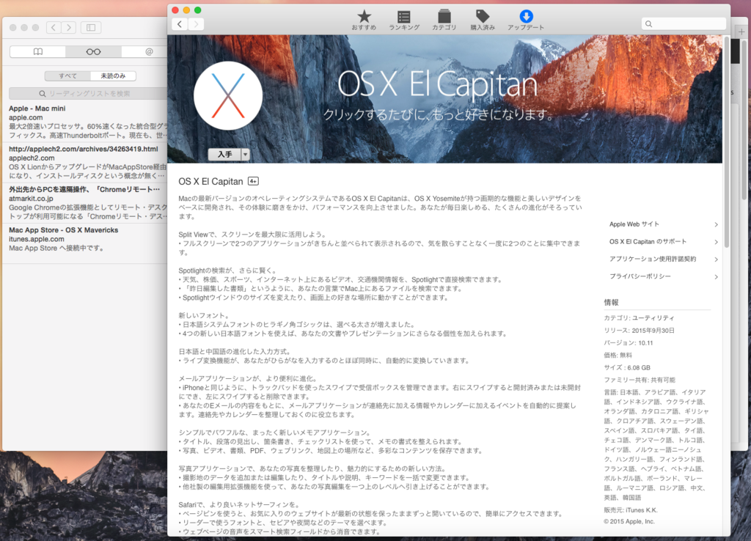
Task: Select the すべて filter in Reading List
Action: tap(67, 76)
